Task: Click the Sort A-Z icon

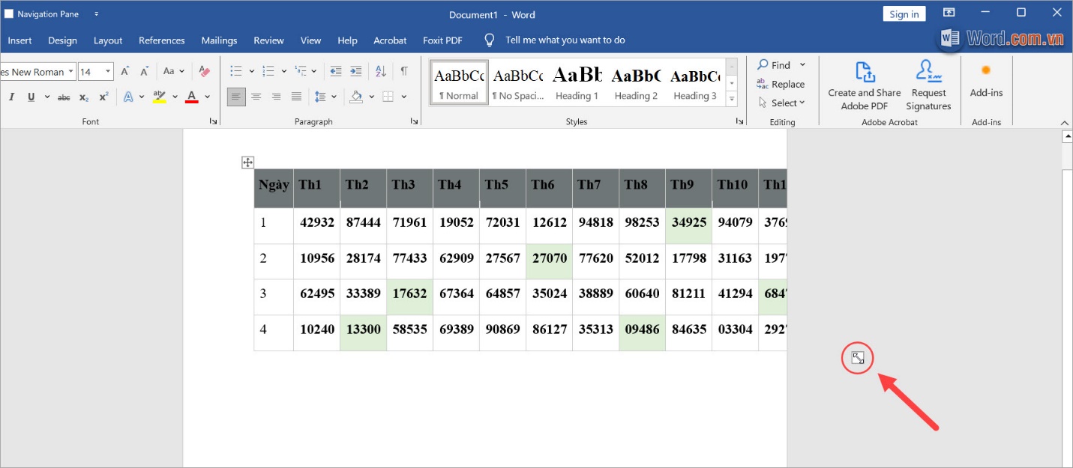Action: (380, 71)
